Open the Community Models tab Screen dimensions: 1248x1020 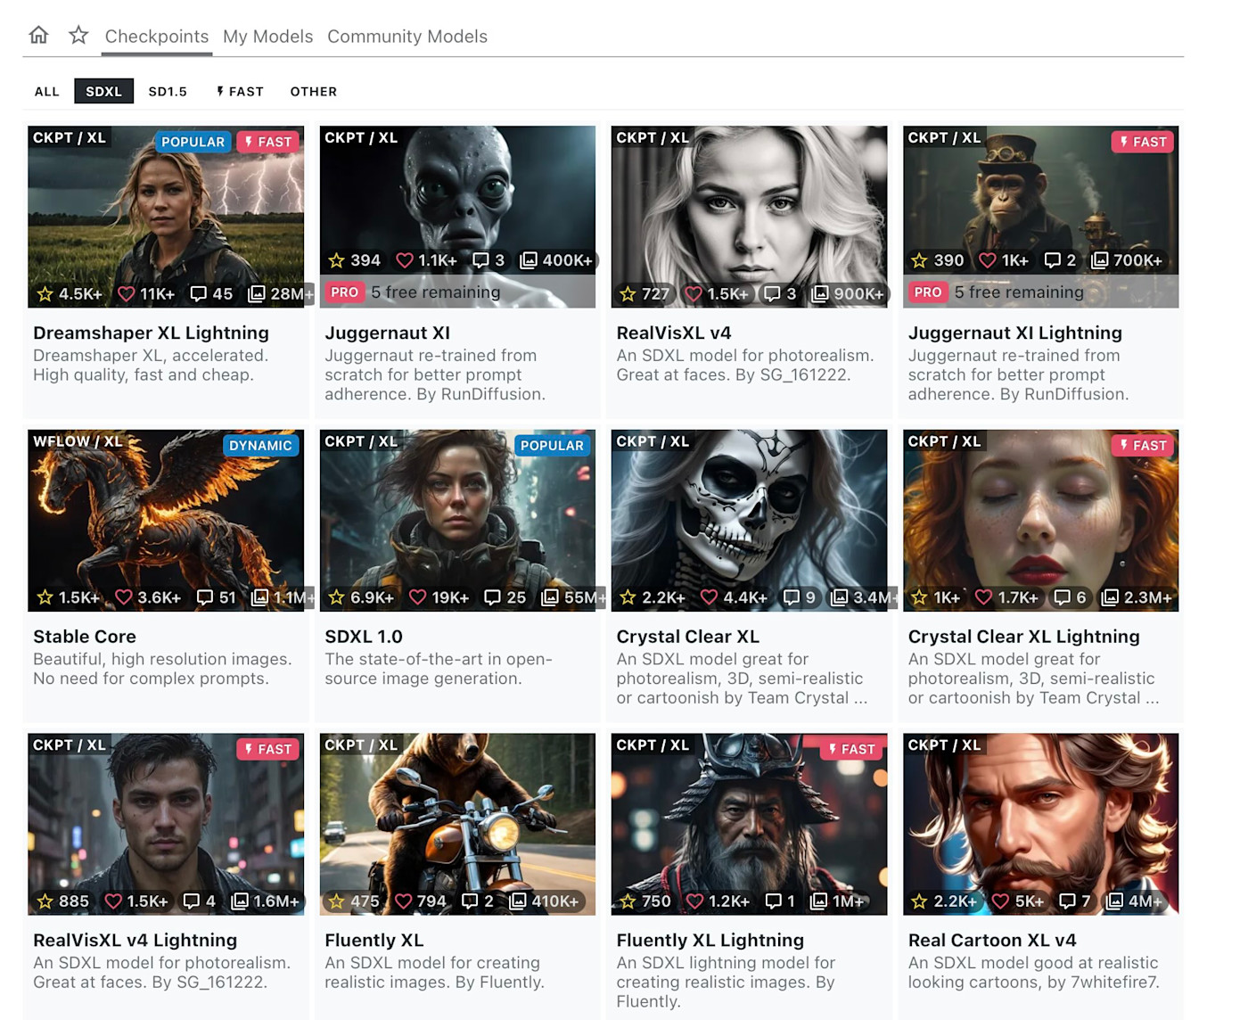click(x=407, y=37)
